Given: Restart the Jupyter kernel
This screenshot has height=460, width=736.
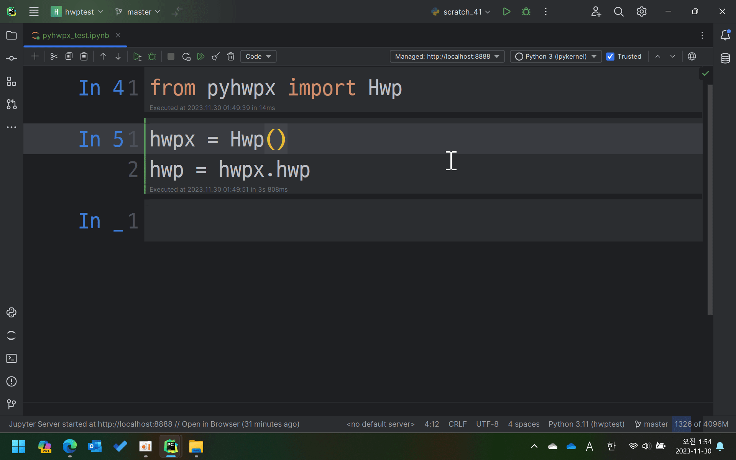Looking at the screenshot, I should (x=186, y=56).
